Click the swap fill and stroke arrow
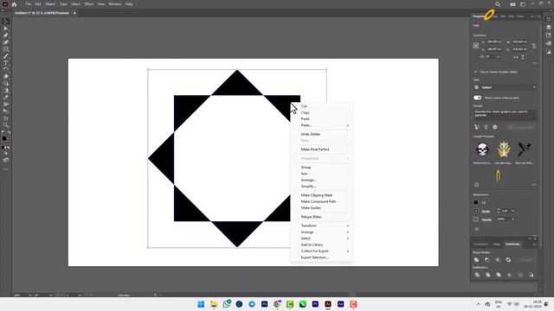This screenshot has width=554, height=311. pos(9,132)
